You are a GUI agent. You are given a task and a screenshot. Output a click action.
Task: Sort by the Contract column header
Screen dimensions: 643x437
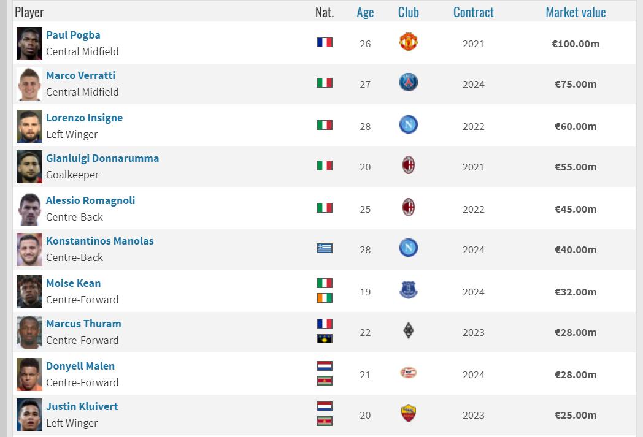click(x=473, y=12)
